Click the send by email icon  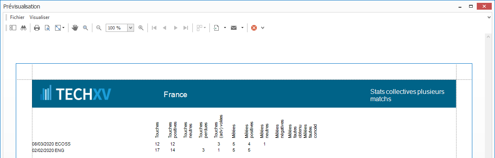pos(234,28)
